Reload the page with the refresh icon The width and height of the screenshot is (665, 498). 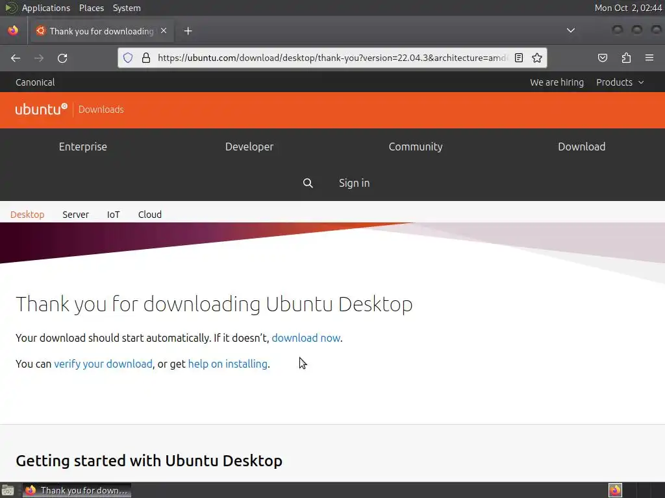click(x=62, y=58)
